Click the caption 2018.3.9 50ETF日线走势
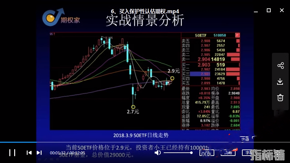Image resolution: width=290 pixels, height=163 pixels. click(x=141, y=135)
